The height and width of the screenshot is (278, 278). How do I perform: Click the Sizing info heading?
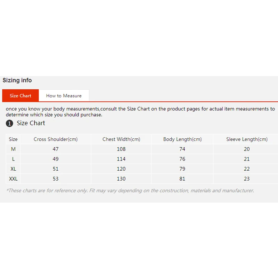(17, 80)
